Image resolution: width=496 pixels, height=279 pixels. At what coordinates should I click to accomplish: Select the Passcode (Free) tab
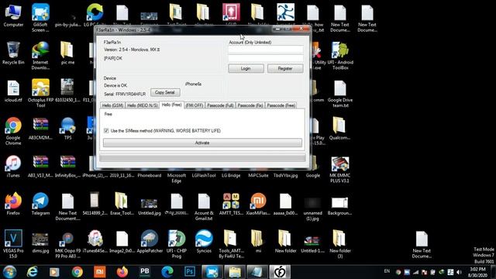click(281, 105)
